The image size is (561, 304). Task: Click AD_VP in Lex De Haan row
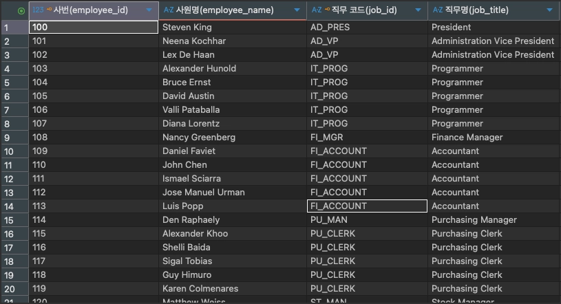[367, 55]
